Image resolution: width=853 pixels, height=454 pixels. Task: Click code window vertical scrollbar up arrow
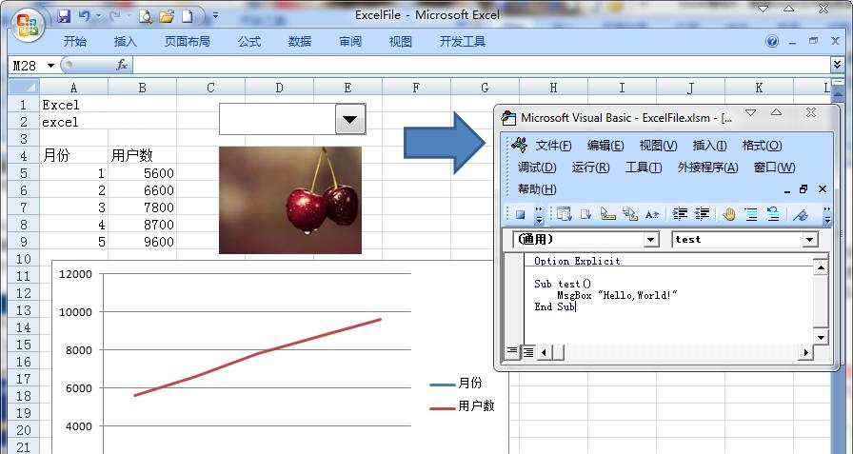click(821, 266)
